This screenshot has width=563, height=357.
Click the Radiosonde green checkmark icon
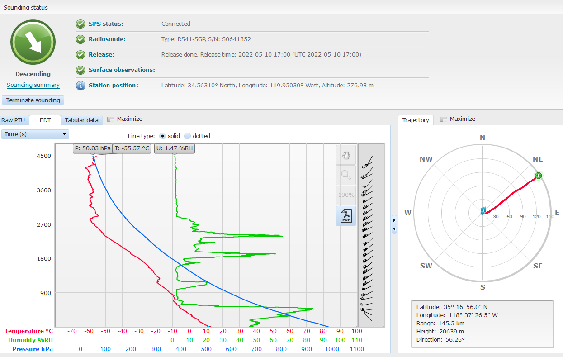tap(80, 39)
